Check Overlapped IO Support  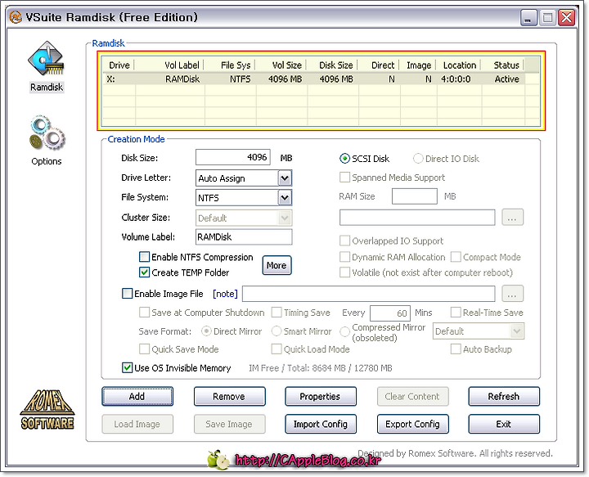point(344,241)
